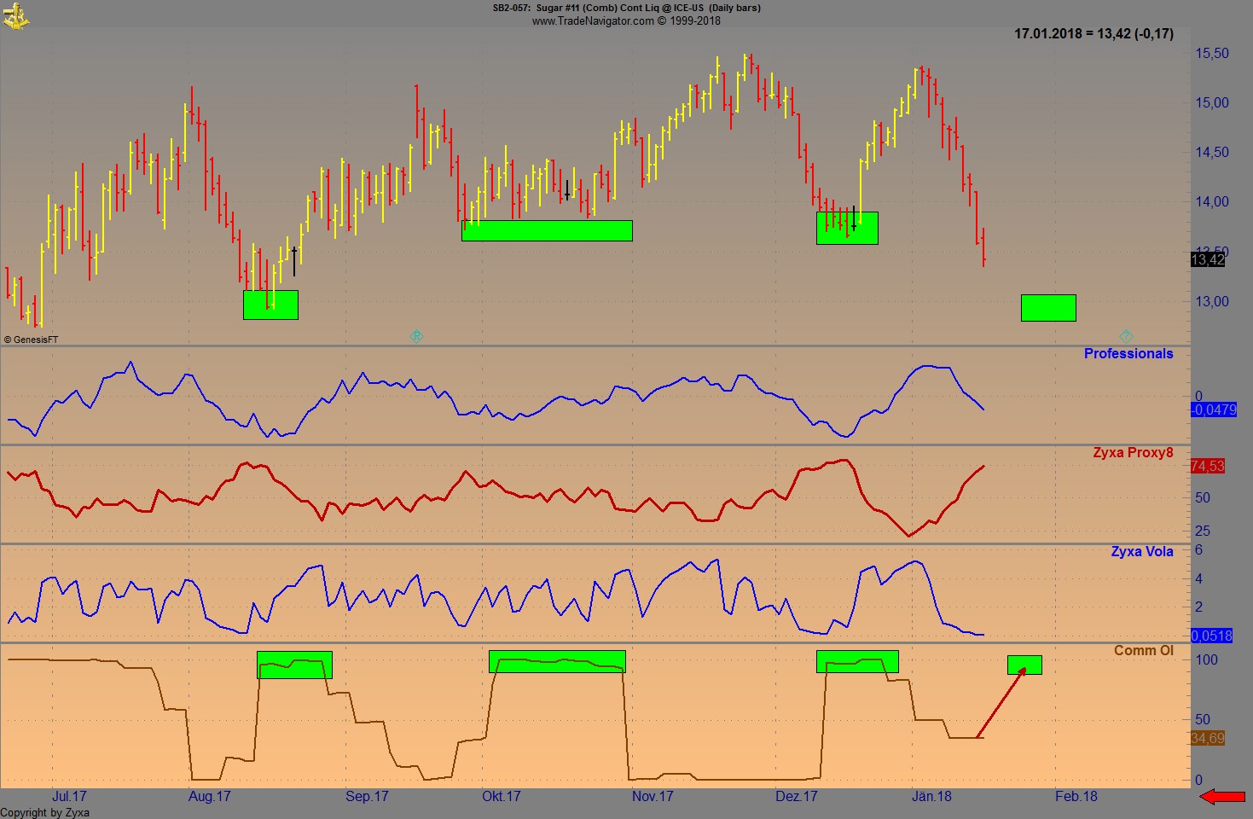This screenshot has height=819, width=1253.
Task: Select the teal 'R' diamond marker on chart
Action: click(x=416, y=336)
